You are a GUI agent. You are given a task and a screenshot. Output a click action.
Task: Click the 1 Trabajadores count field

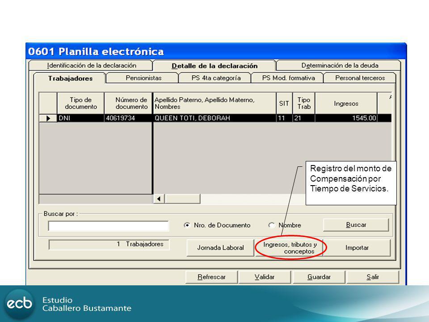pyautogui.click(x=109, y=245)
